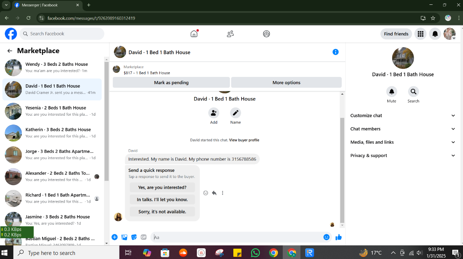Select David 1 Bed 1 Bath House chat
The width and height of the screenshot is (463, 259).
pos(52,90)
